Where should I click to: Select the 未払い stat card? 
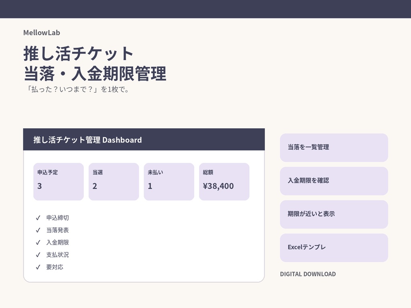click(x=169, y=182)
